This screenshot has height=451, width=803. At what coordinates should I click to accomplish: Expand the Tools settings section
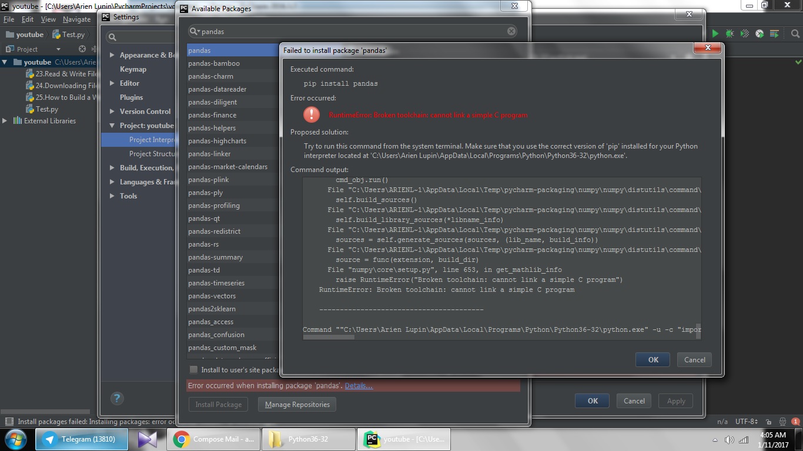click(x=112, y=196)
